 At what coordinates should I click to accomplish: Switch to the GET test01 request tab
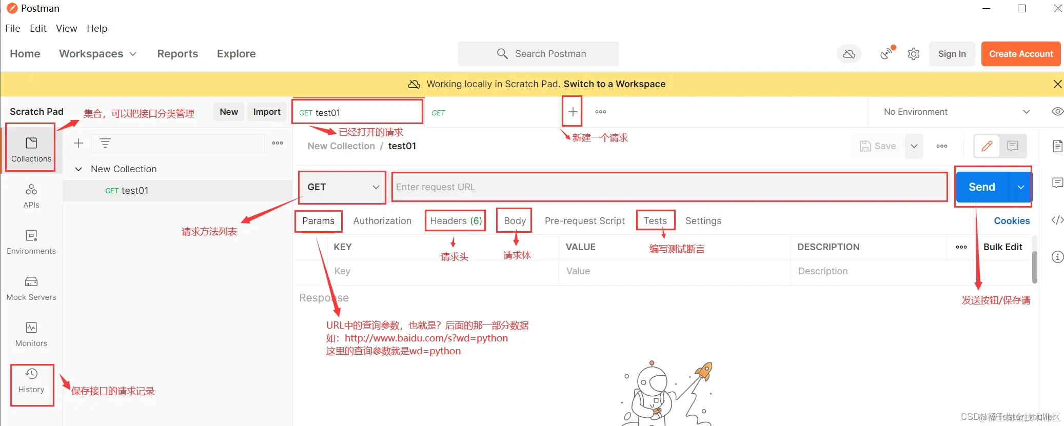(x=358, y=112)
